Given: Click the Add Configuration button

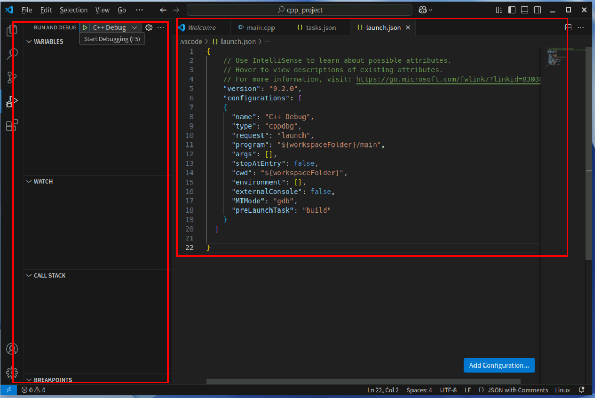Looking at the screenshot, I should (499, 365).
